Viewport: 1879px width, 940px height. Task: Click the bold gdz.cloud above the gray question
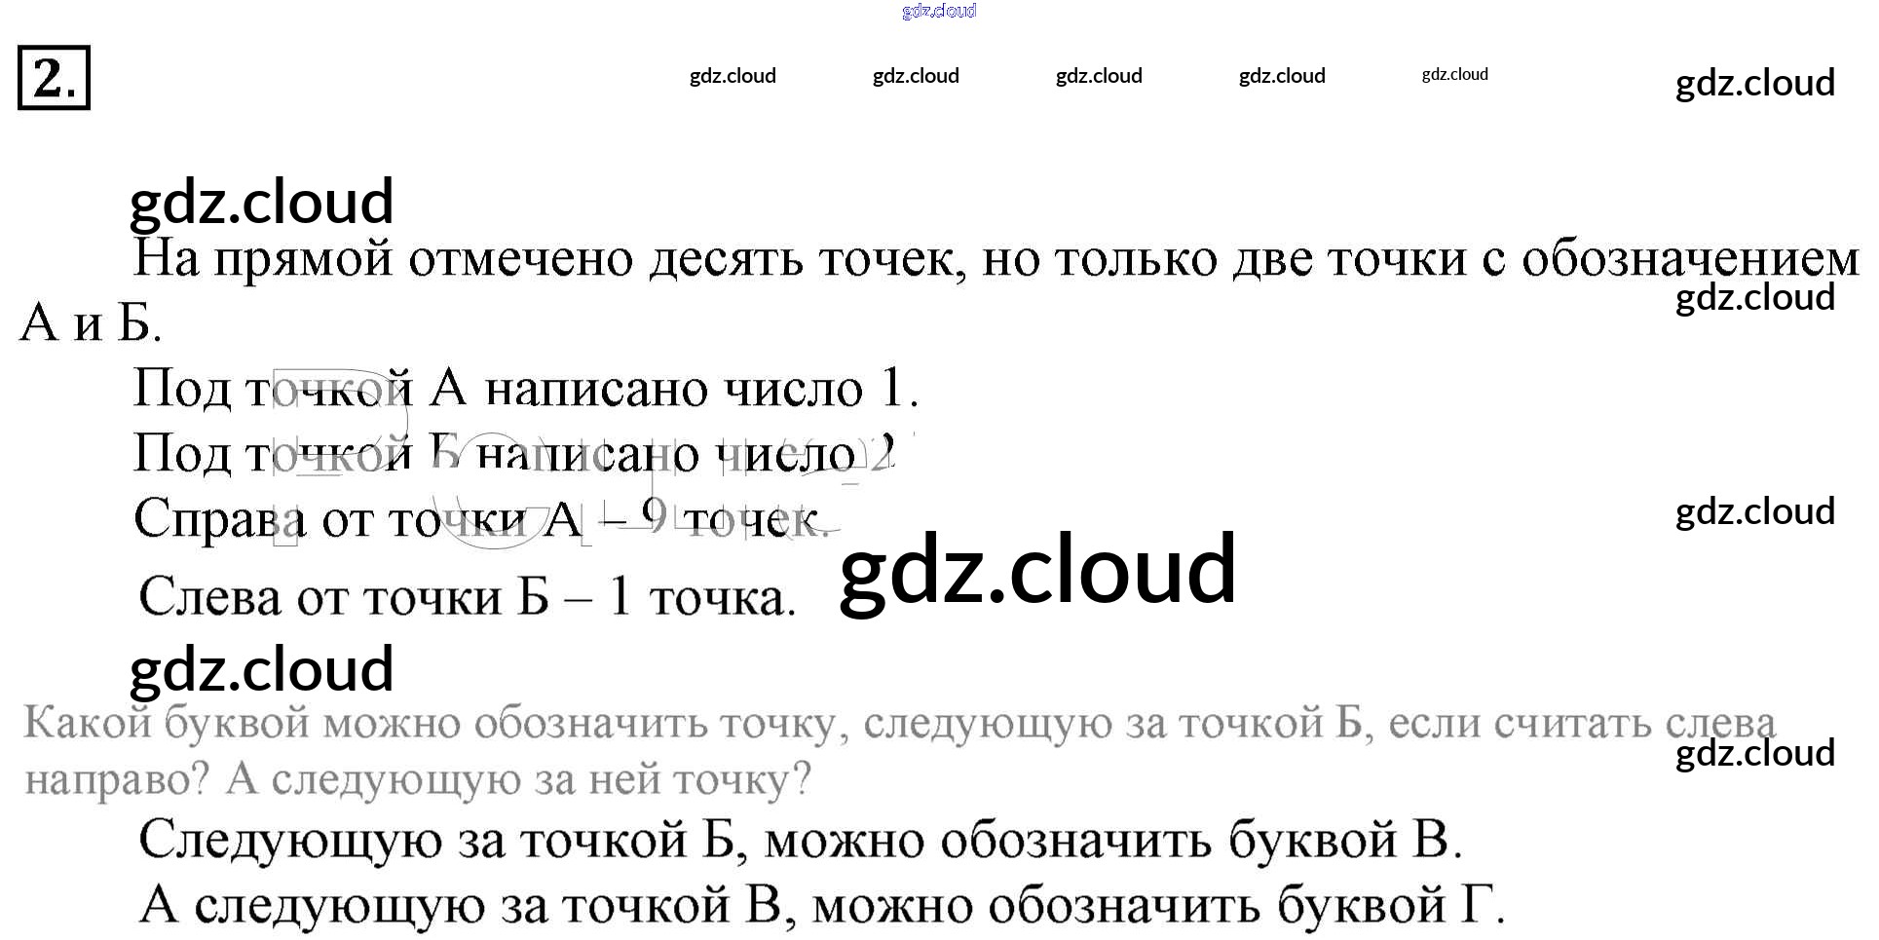(261, 669)
